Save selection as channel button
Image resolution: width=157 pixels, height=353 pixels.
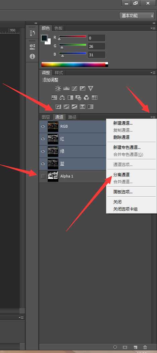(125, 347)
